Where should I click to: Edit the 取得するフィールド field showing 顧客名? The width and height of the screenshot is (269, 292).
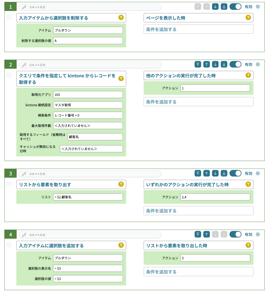tap(95, 137)
